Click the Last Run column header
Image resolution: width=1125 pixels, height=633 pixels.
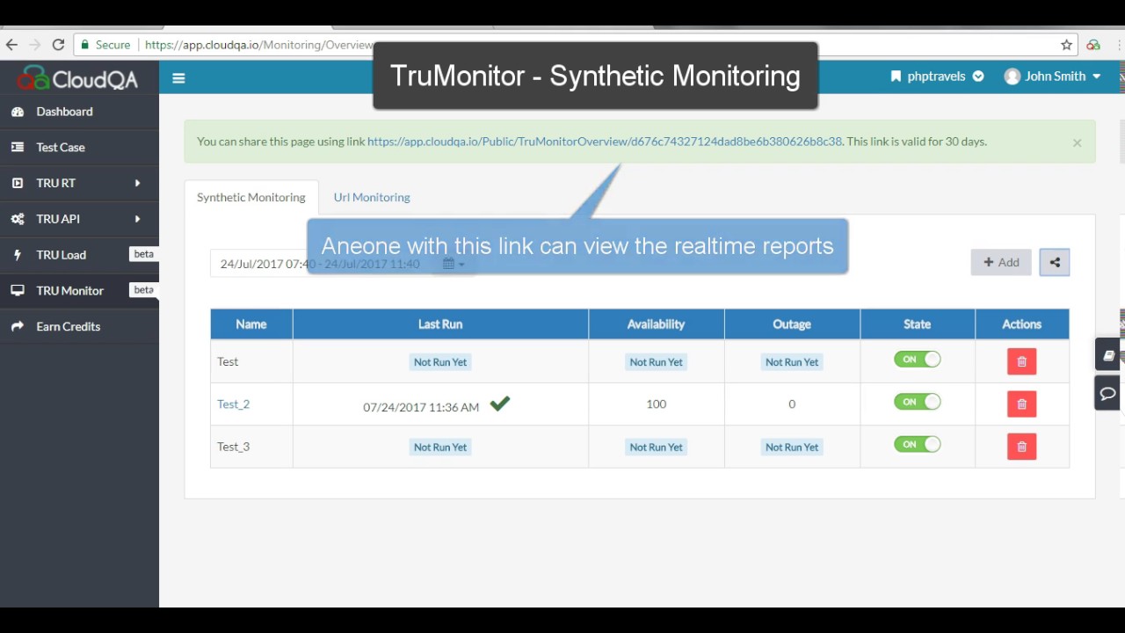click(440, 324)
